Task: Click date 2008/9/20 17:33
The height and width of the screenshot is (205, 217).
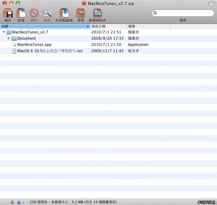Action: (x=107, y=38)
